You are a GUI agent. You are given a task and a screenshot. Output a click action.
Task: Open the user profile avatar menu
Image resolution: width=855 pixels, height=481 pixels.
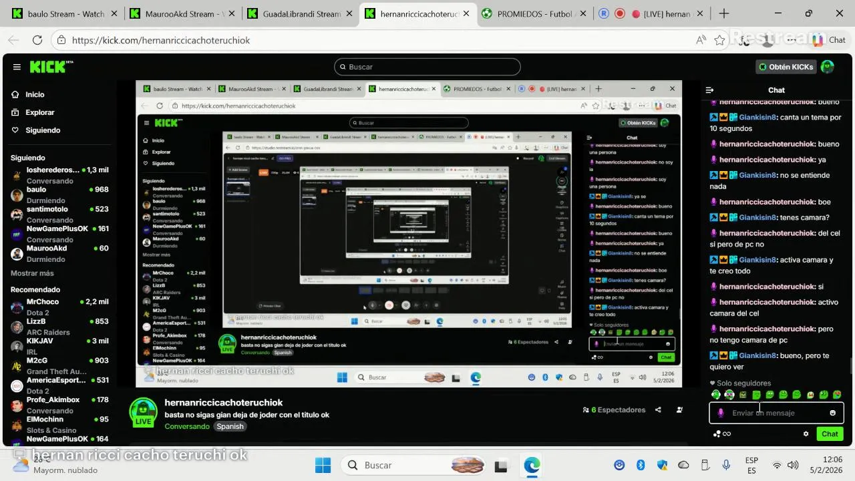[x=828, y=67]
